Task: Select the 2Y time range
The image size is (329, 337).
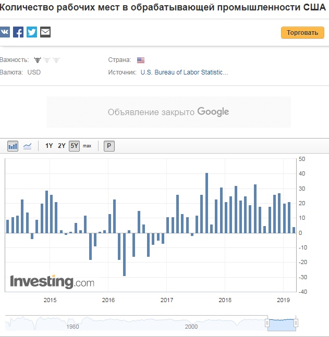Action: (62, 146)
